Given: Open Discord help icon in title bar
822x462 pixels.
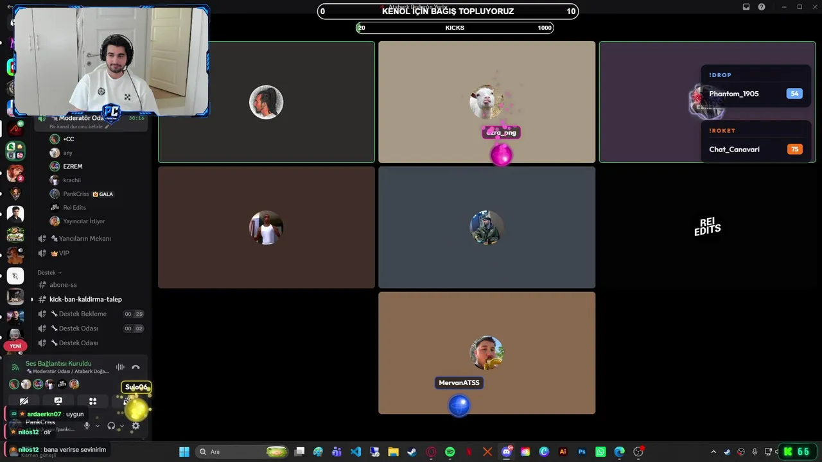Looking at the screenshot, I should point(762,7).
